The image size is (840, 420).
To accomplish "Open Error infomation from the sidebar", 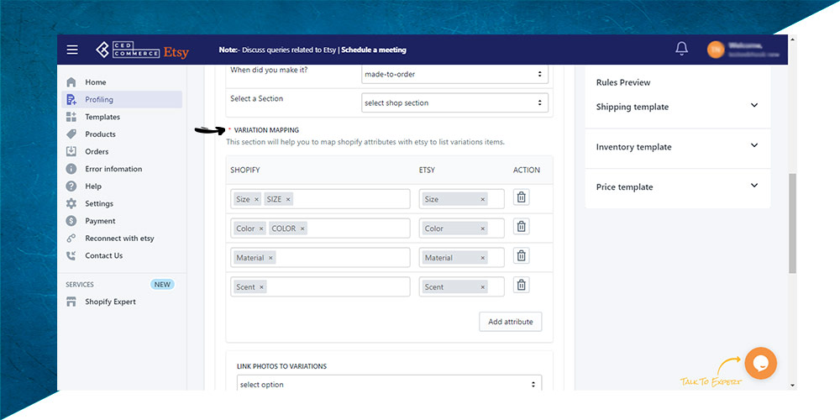I will [x=113, y=169].
